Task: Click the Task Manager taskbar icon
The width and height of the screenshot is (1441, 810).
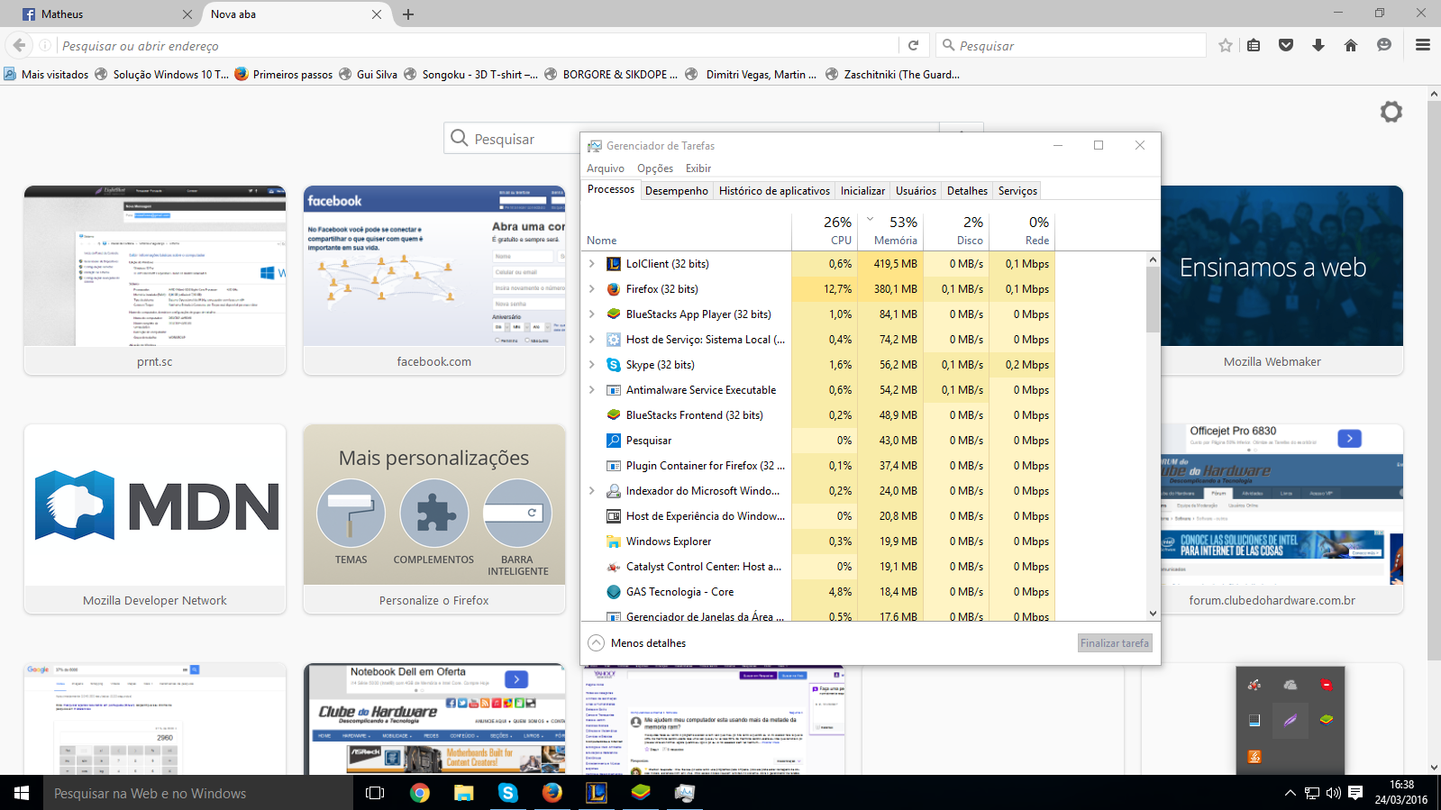Action: point(685,793)
